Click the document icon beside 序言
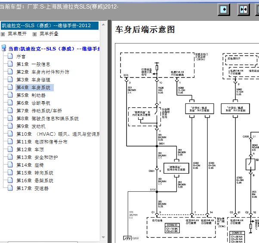Screen dimensions: 259x243 click(10, 56)
